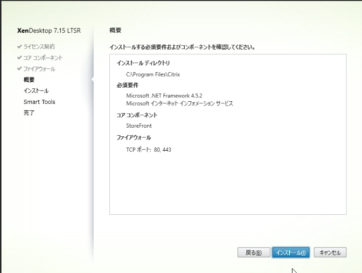The image size is (362, 273).
Task: Click the instruction text above summary box
Action: coord(182,47)
